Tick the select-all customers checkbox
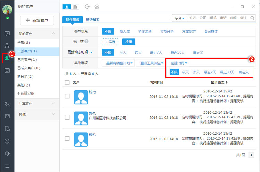Screen dimensions: 260x172 click(x=67, y=83)
